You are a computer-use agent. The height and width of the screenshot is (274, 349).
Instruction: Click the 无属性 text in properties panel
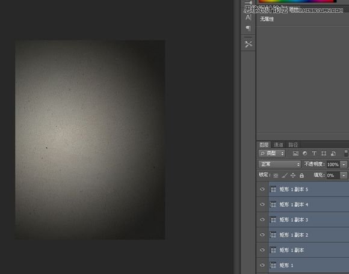(267, 19)
